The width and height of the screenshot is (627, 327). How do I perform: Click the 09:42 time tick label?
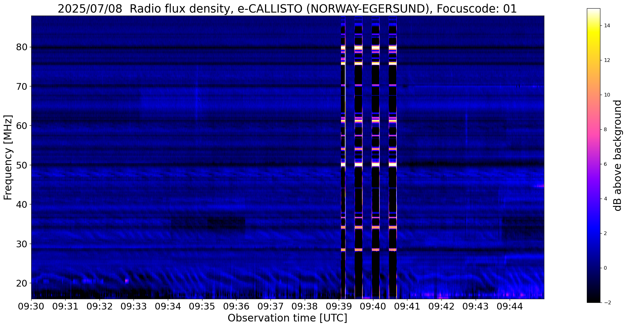click(441, 306)
